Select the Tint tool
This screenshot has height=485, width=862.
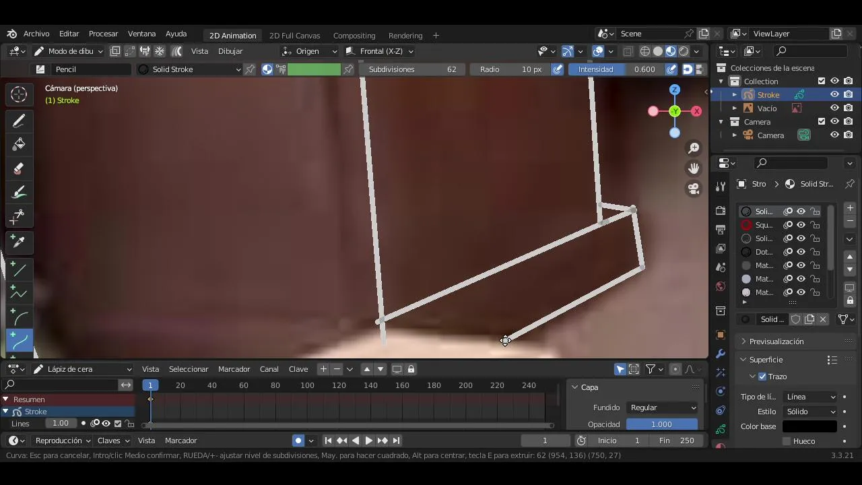coord(19,193)
